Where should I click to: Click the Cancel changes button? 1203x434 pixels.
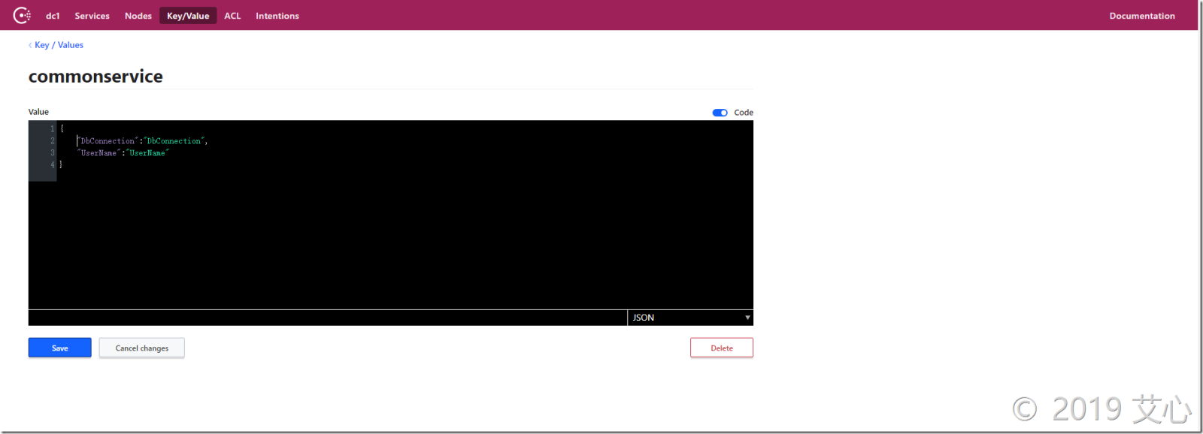pyautogui.click(x=141, y=348)
